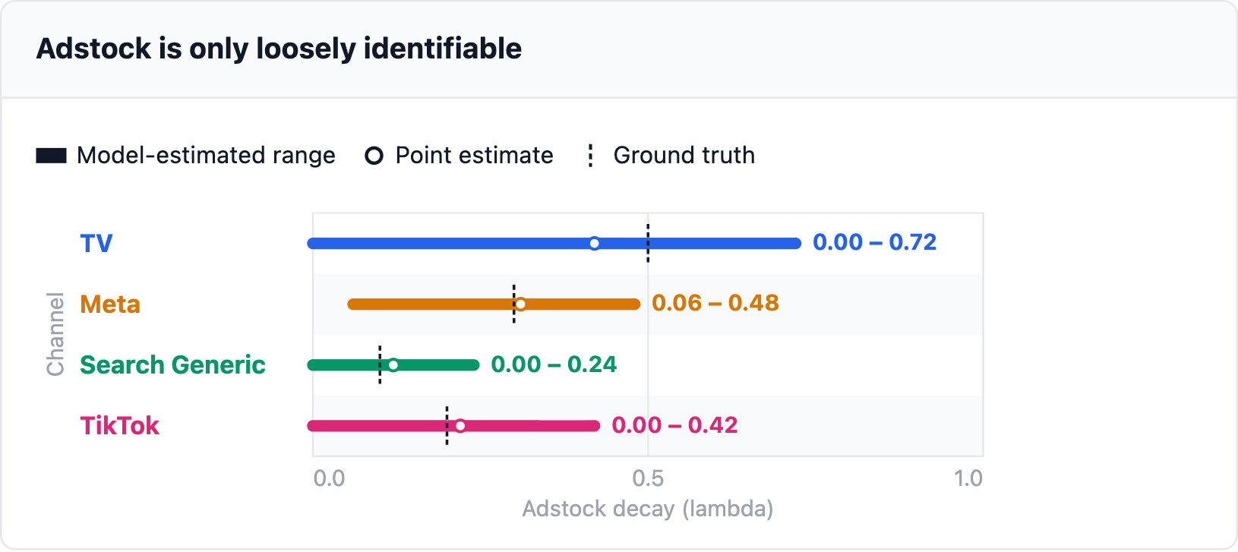Click the Ground truth dashed legend icon
Screen dimensions: 1238x552
coord(590,156)
